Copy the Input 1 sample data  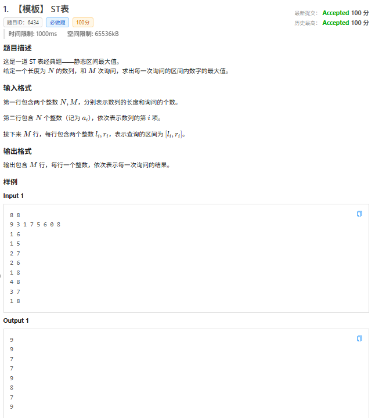[x=359, y=214]
